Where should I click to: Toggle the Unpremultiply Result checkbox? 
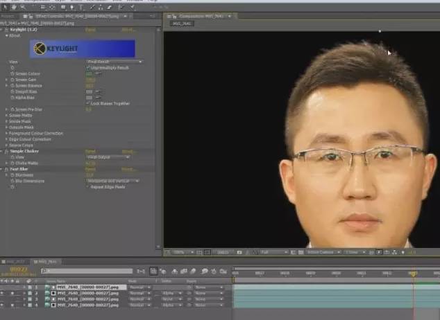88,68
